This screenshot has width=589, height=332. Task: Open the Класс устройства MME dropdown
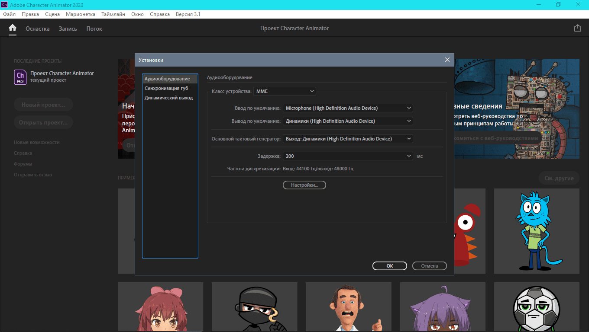(x=285, y=91)
